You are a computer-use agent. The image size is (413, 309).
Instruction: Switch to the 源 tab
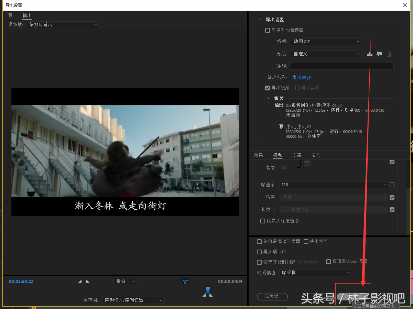tap(10, 15)
